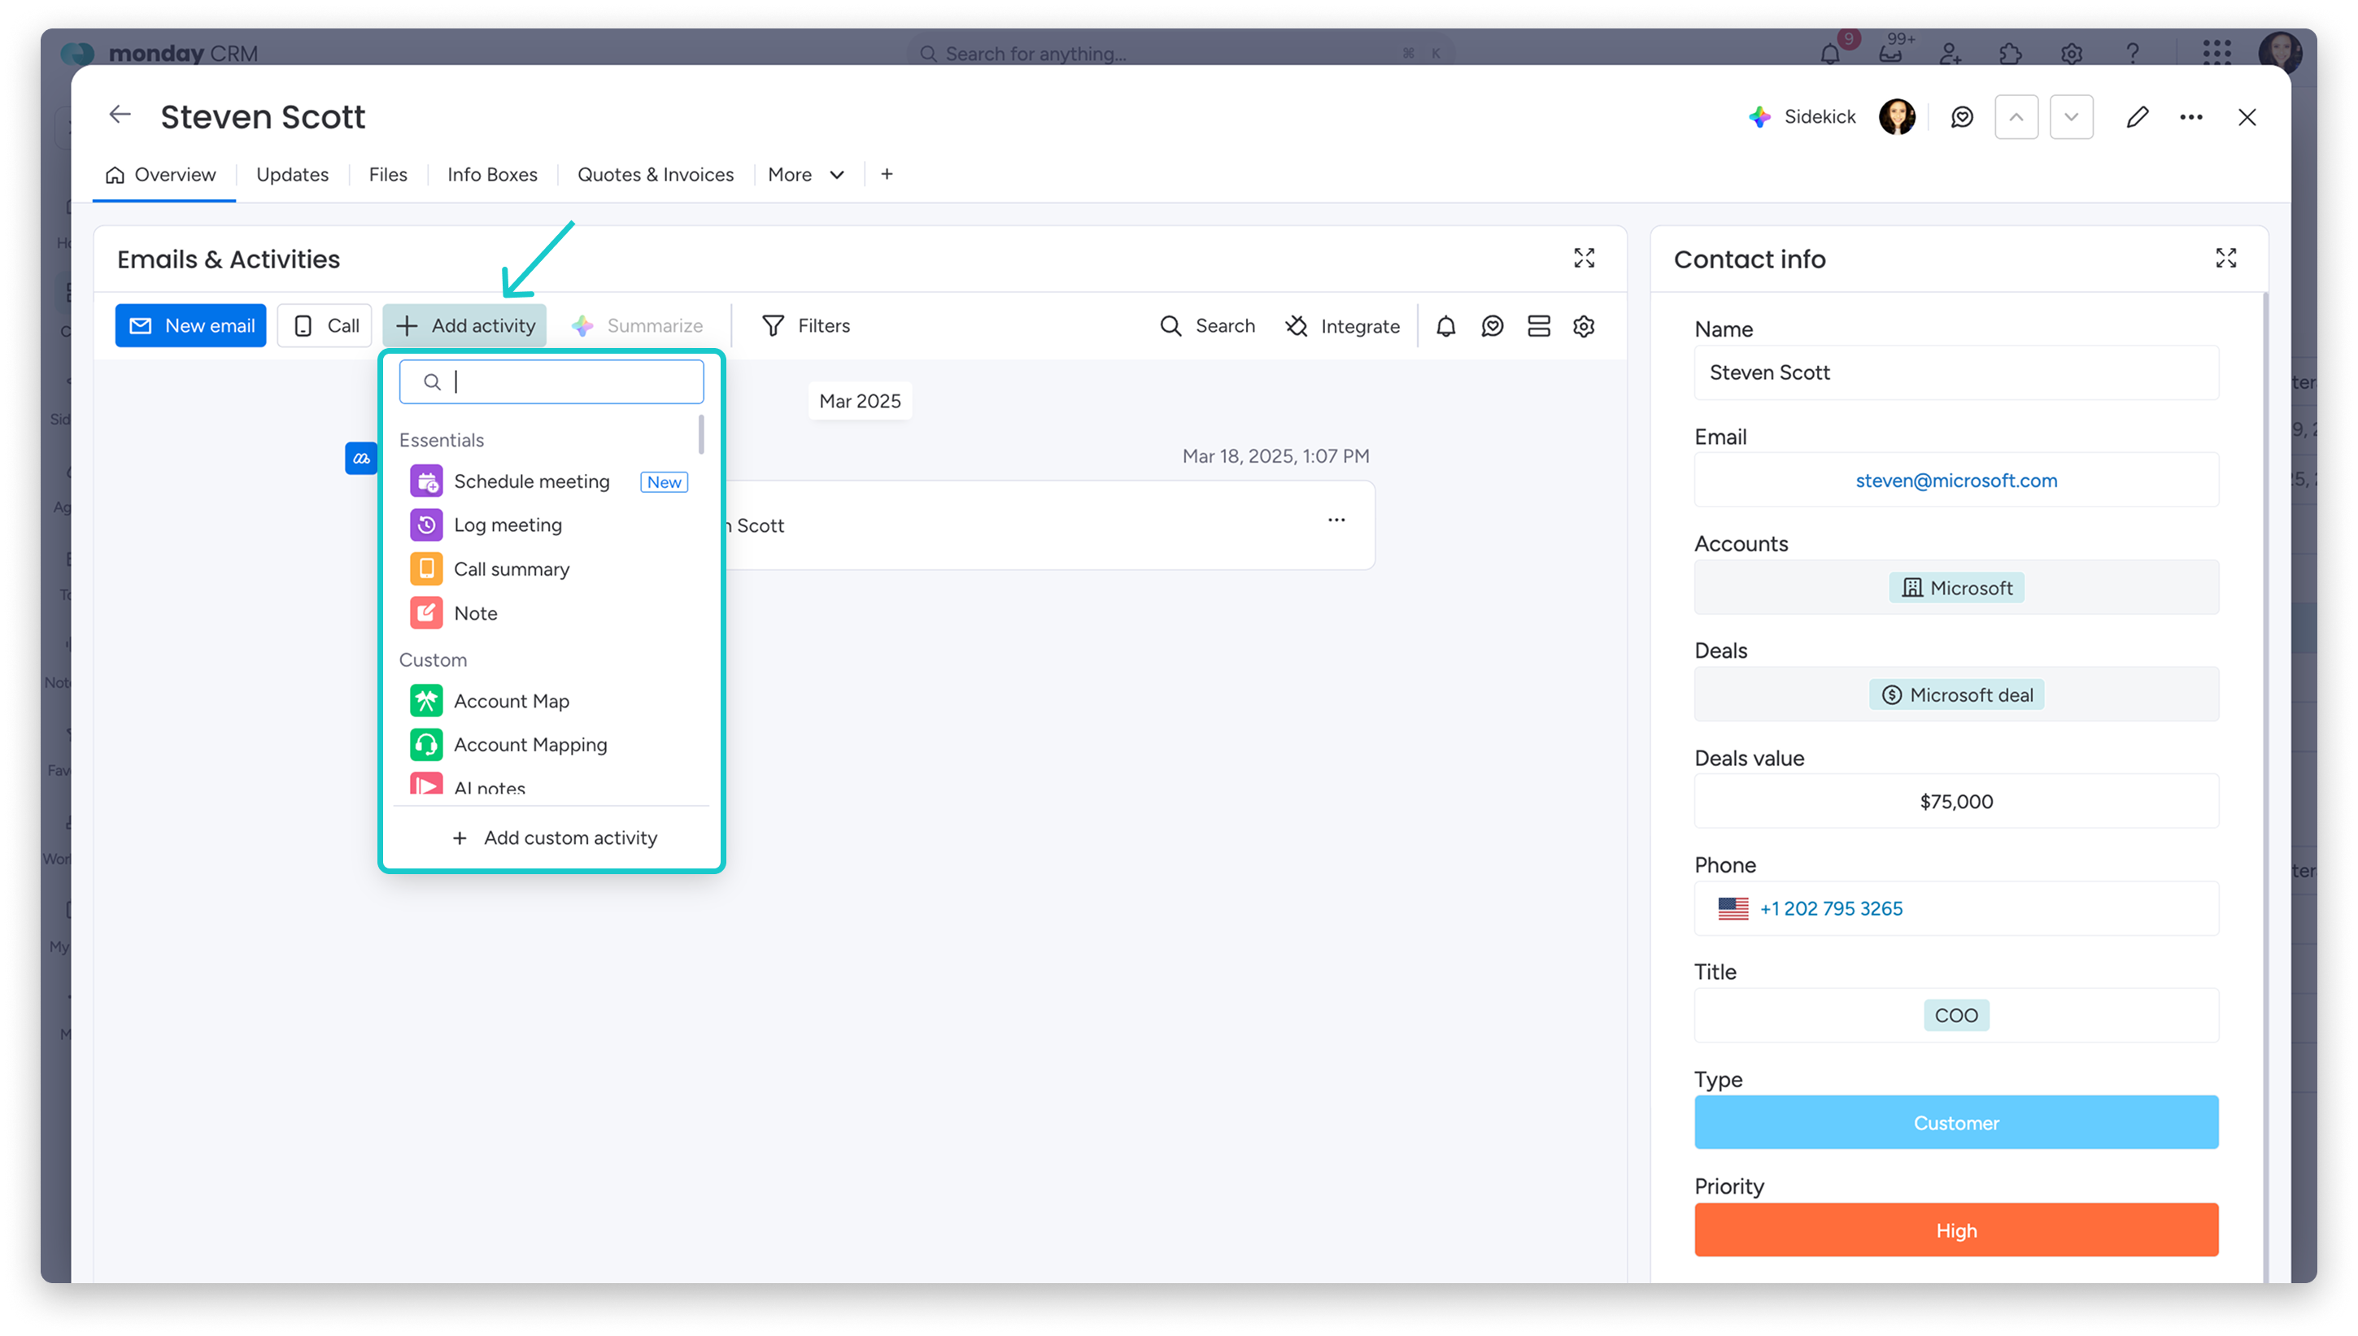Click the item owner avatar next to Sidekick
This screenshot has width=2358, height=1336.
(1896, 116)
